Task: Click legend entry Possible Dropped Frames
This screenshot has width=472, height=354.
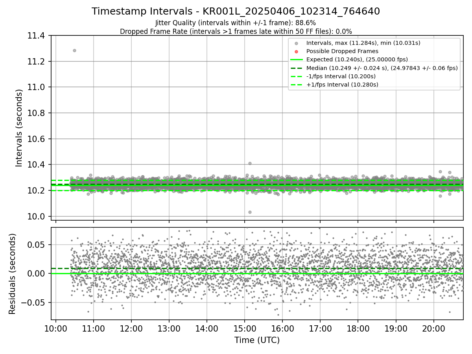Action: click(x=342, y=51)
